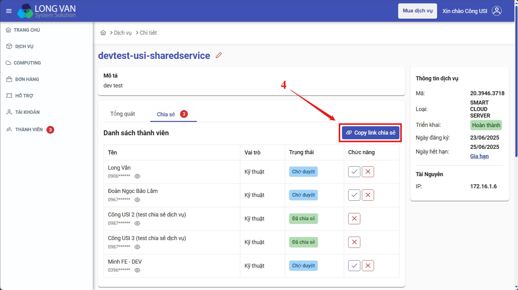Click the Long Van logo
The image size is (518, 290).
(47, 11)
